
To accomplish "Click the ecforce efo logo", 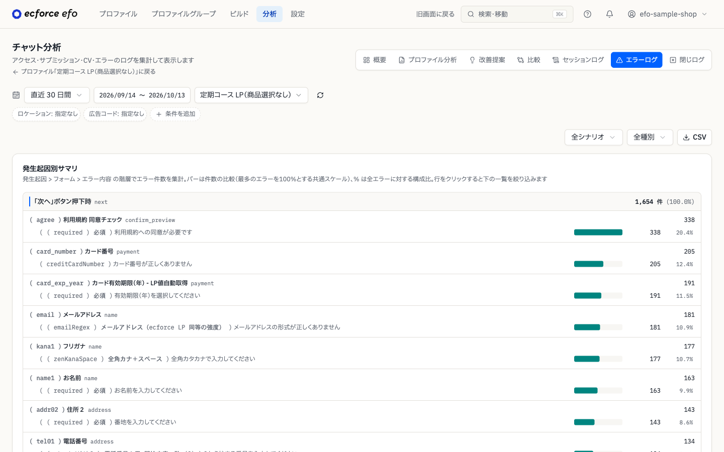I will 45,14.
